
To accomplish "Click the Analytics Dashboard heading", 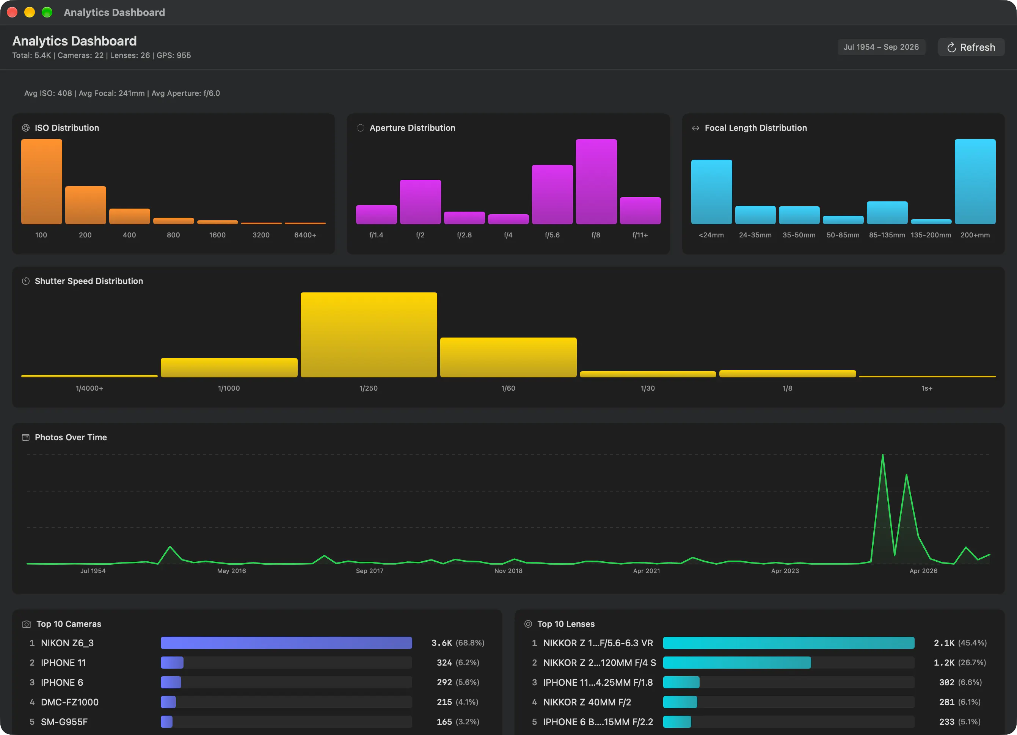I will click(x=74, y=41).
